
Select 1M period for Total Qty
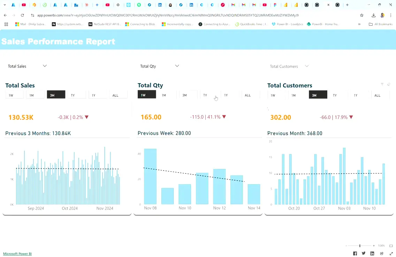pyautogui.click(x=167, y=95)
